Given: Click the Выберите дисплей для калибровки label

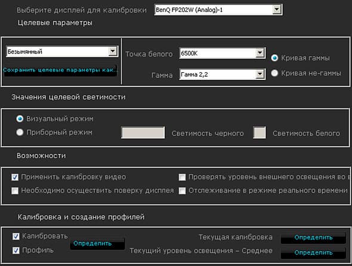Looking at the screenshot, I should pos(82,10).
